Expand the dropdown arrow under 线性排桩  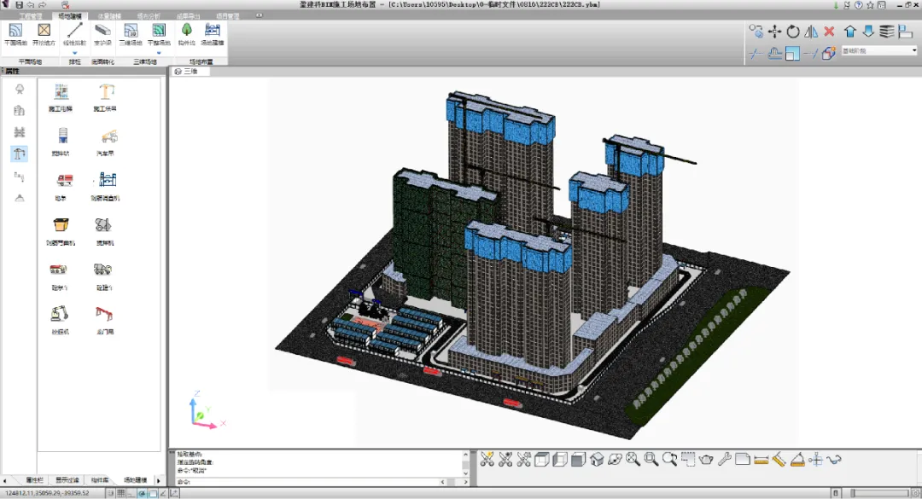[75, 53]
